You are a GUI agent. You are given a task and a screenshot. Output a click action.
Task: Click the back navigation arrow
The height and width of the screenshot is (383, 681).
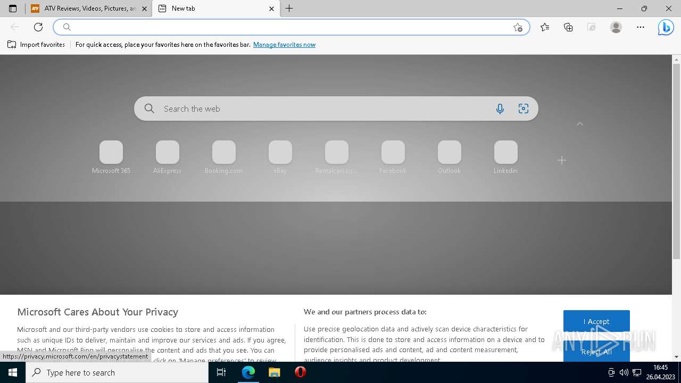point(15,27)
